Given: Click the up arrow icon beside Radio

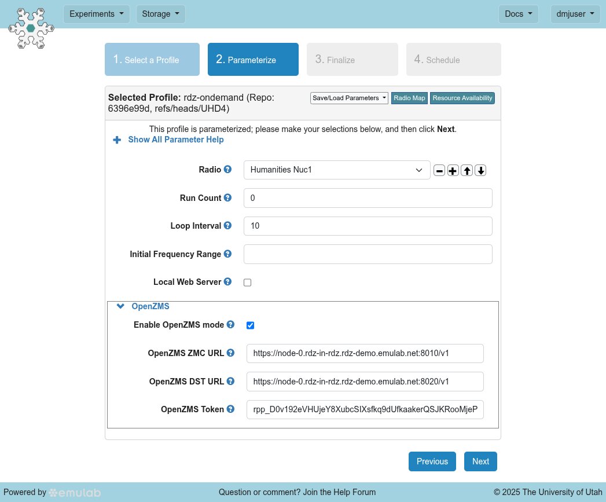Looking at the screenshot, I should coord(467,170).
